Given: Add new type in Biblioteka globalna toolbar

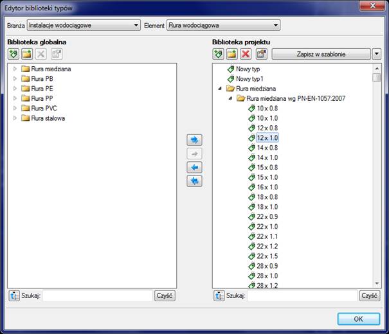Looking at the screenshot, I should click(14, 54).
